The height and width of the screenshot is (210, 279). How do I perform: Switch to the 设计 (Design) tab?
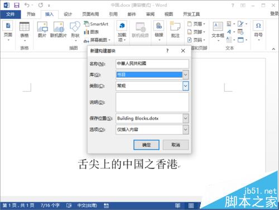(68, 14)
